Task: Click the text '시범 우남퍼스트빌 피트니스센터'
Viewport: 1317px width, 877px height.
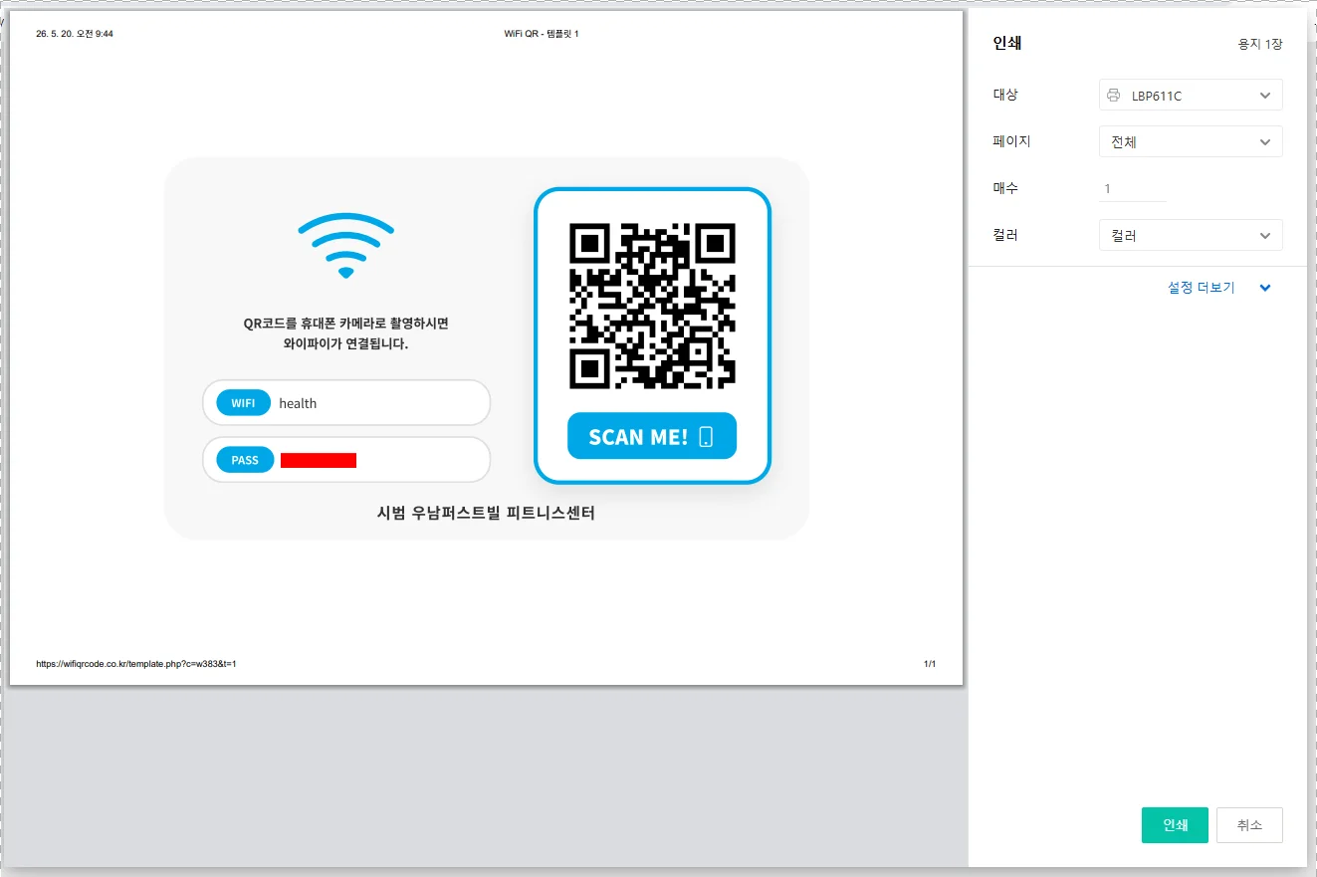Action: pyautogui.click(x=486, y=514)
